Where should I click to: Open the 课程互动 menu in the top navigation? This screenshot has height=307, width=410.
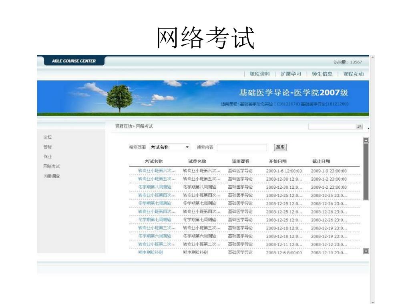point(354,74)
